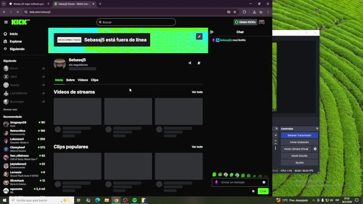Click the green Chat send button

tap(263, 191)
